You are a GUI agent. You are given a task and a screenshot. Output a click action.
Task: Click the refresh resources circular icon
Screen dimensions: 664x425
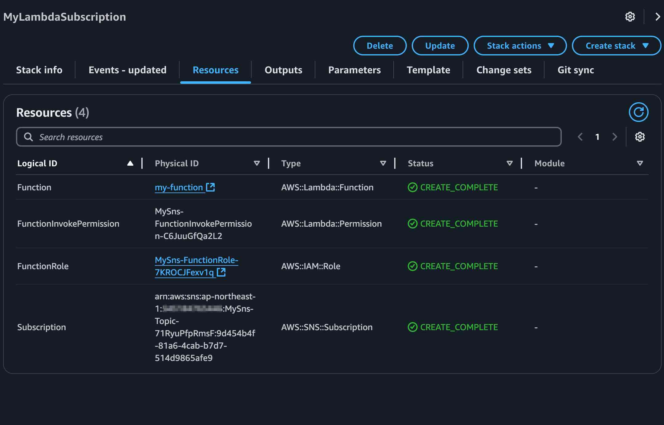[x=638, y=112]
